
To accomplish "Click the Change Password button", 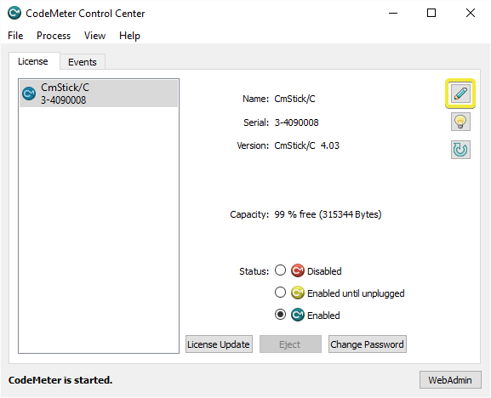I will pos(368,344).
